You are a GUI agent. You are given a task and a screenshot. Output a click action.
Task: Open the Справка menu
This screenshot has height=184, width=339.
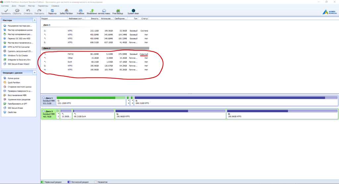56,6
